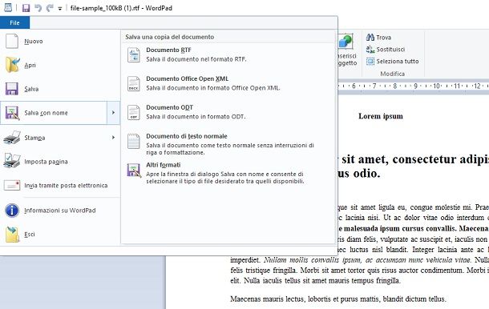Screen dimensions: 489x309
Task: Open Informazioni su WordPad
Action: [60, 211]
